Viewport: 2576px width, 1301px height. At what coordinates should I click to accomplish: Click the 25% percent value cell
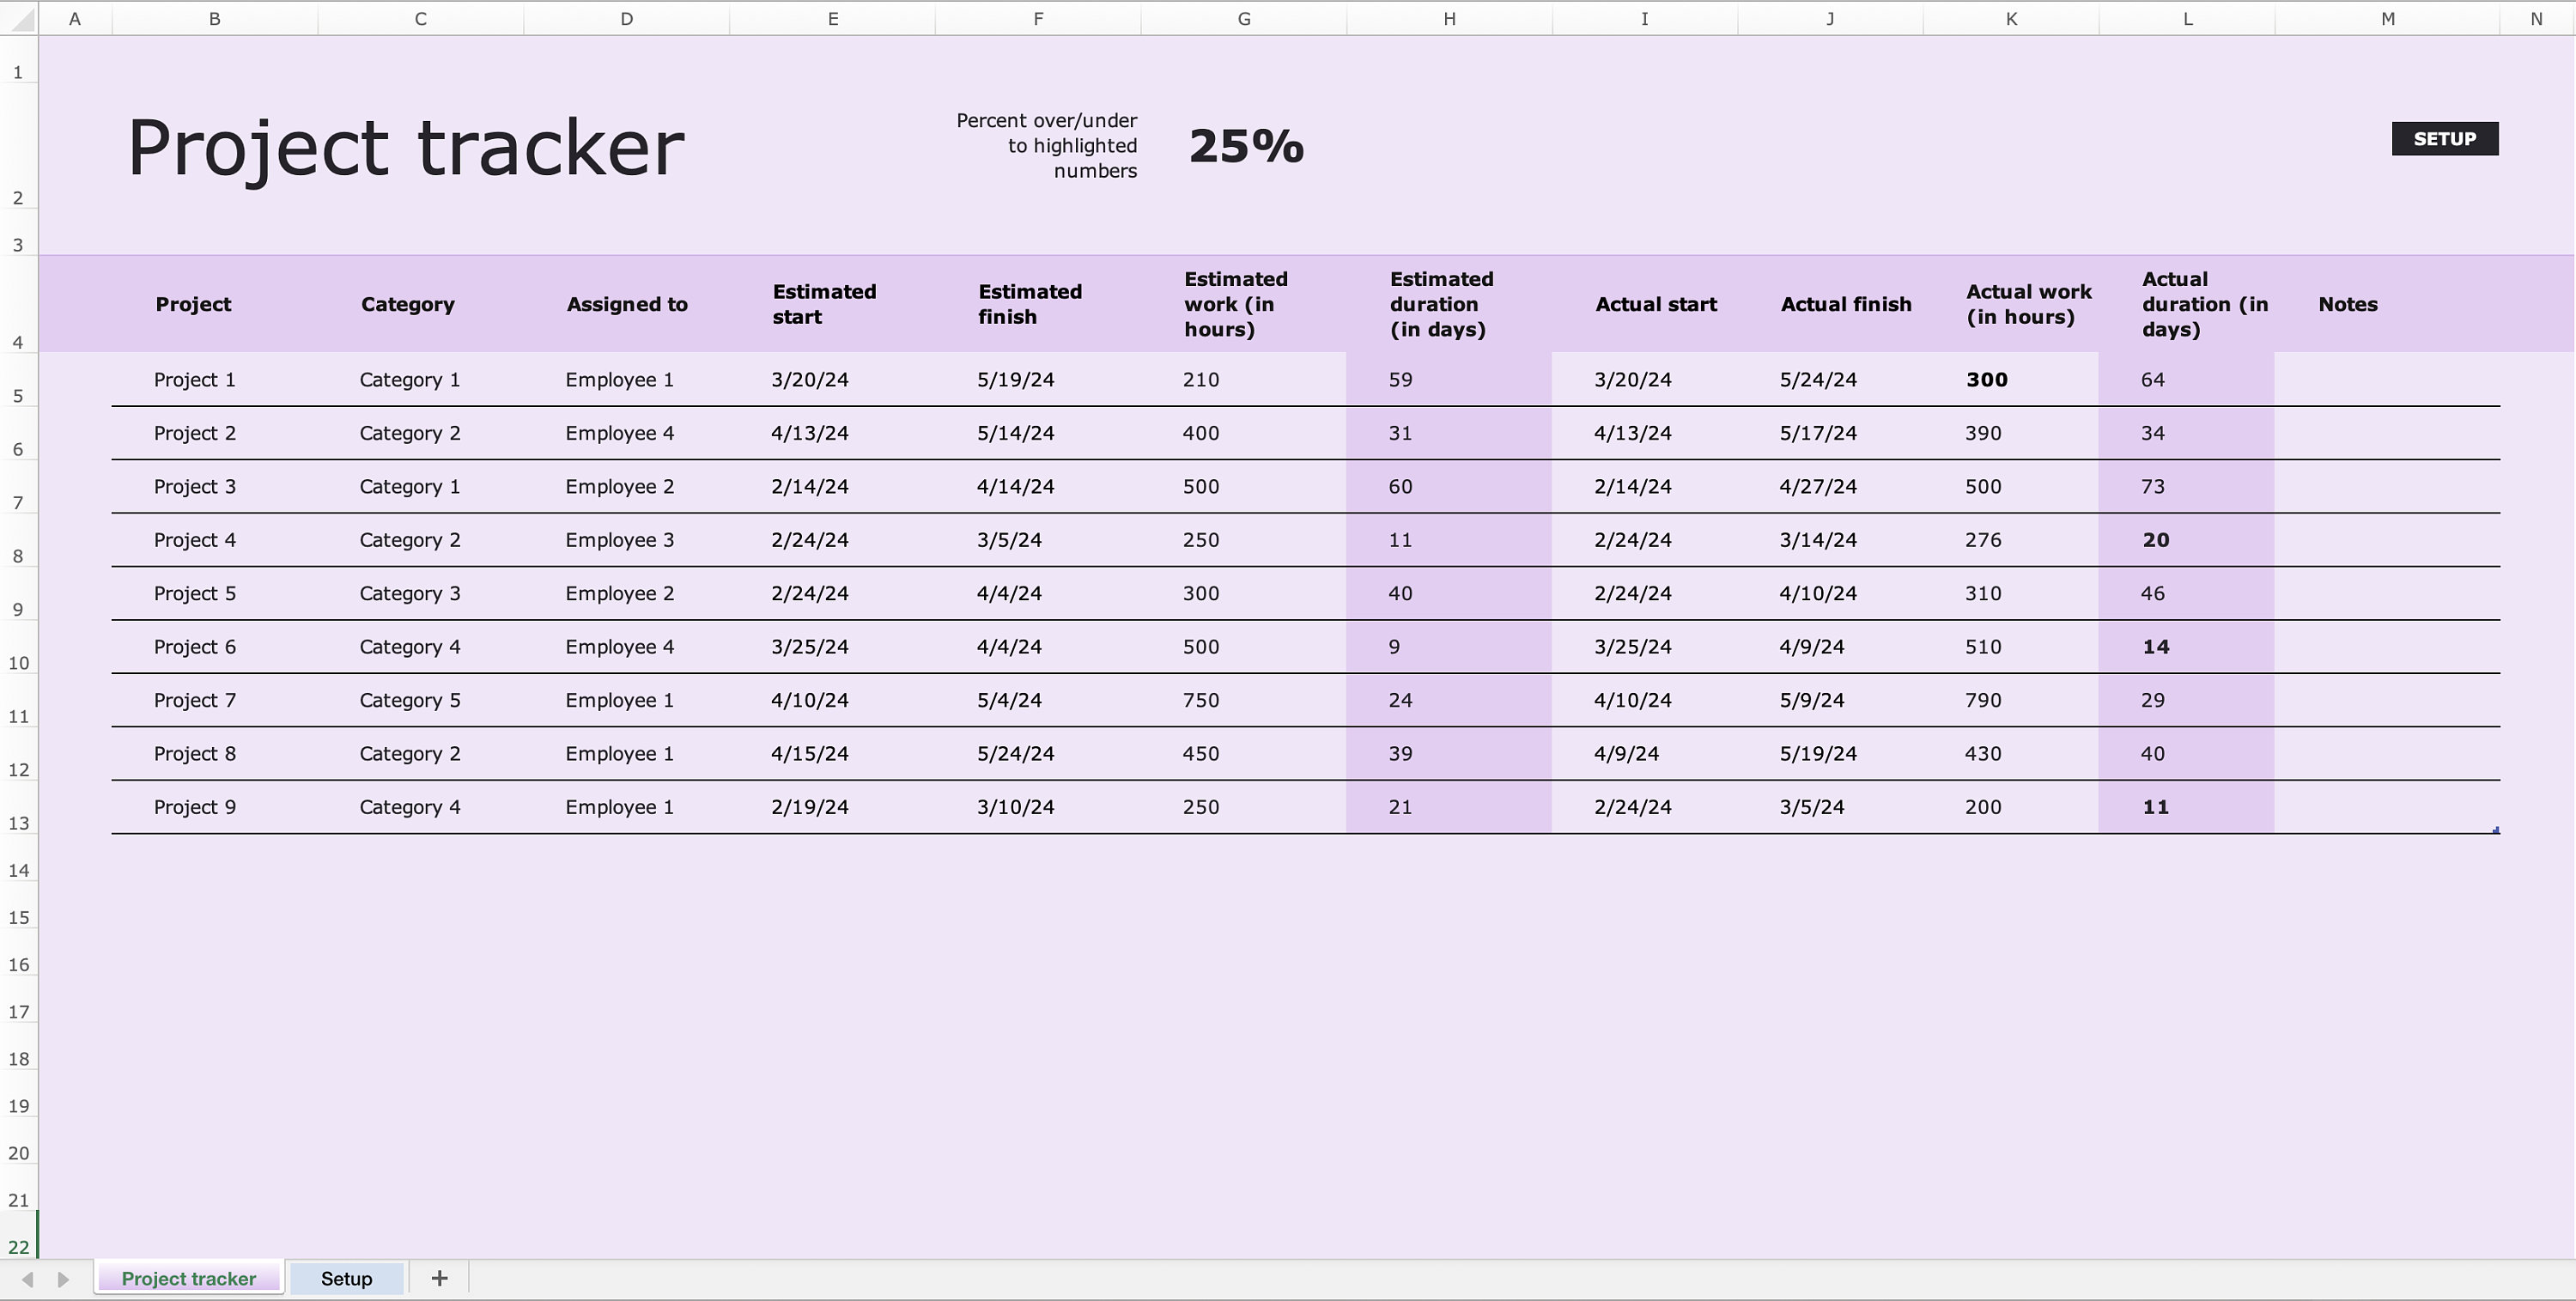tap(1246, 146)
